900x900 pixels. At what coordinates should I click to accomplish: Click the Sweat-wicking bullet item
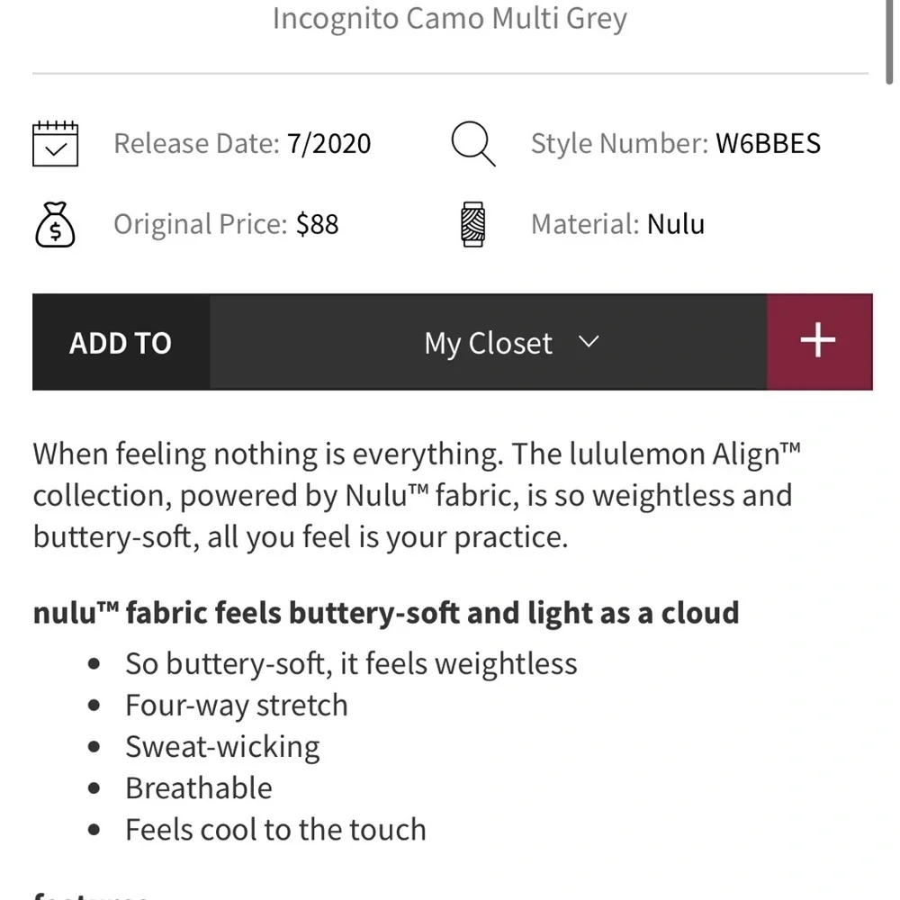(222, 747)
